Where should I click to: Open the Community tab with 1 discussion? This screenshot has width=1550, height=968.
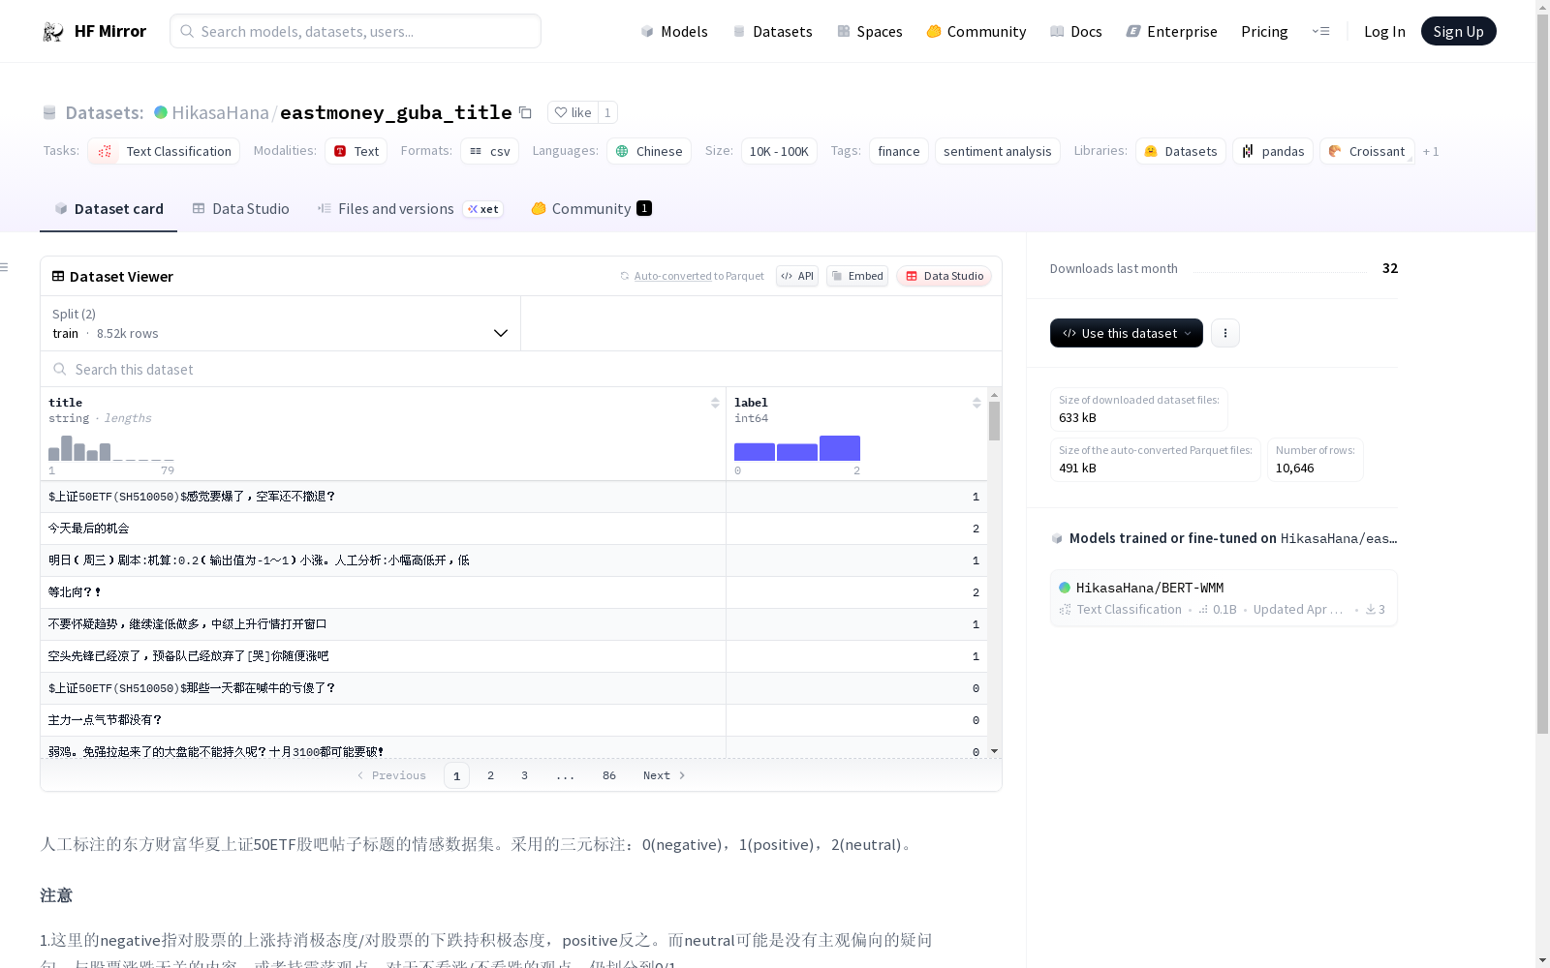click(x=591, y=208)
